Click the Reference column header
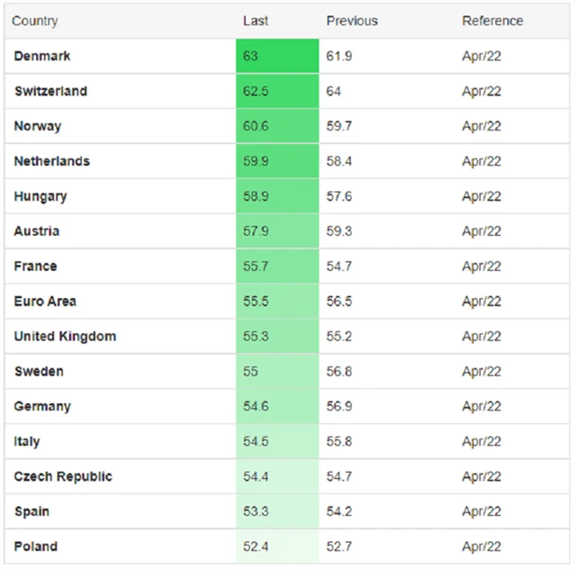The image size is (576, 569). [492, 21]
